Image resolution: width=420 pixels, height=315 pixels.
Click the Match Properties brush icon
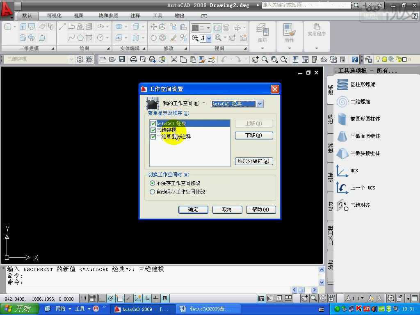(202, 59)
